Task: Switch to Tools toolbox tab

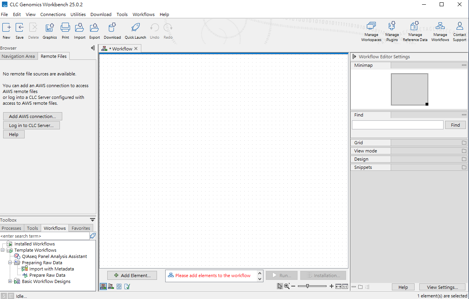Action: coord(32,228)
